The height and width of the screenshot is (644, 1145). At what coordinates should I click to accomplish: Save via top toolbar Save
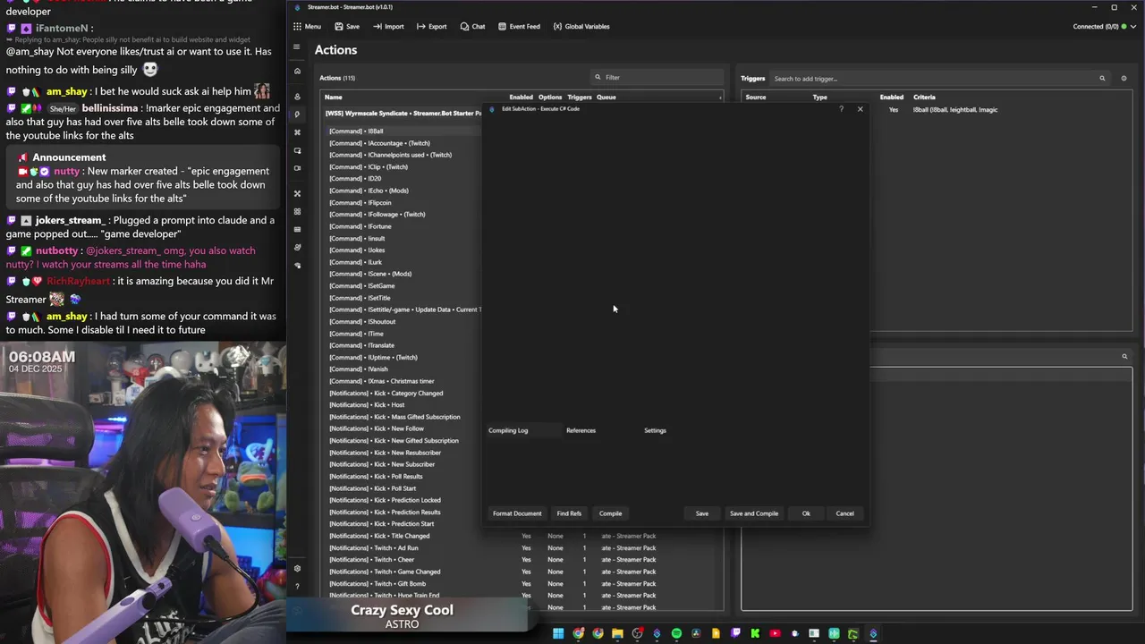point(347,26)
